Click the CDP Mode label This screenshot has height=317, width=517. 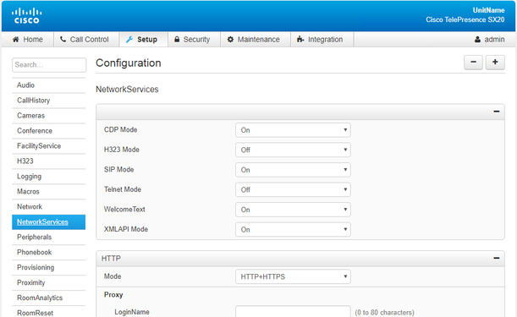121,130
